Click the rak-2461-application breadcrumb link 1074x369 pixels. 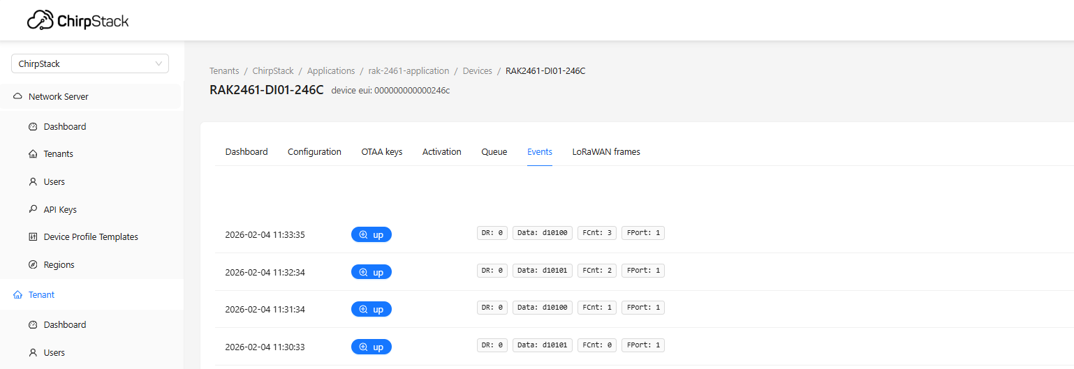point(409,71)
